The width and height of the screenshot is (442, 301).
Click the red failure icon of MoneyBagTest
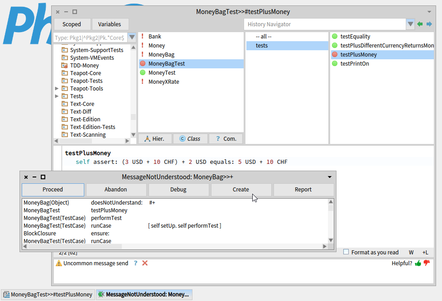tap(143, 63)
